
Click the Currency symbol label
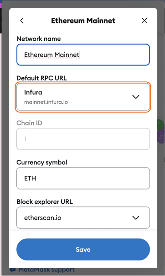click(x=42, y=162)
